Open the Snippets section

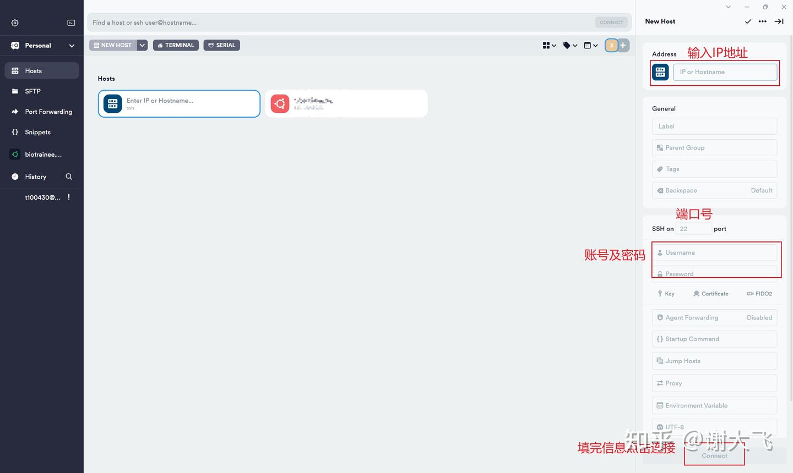click(x=37, y=132)
